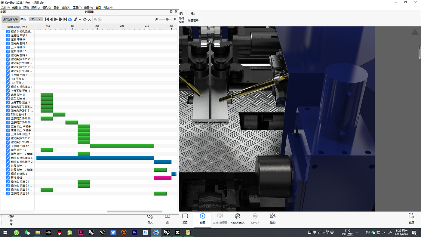Open the Web viewer (Web 查看器) icon
421x237 pixels.
coord(220,220)
